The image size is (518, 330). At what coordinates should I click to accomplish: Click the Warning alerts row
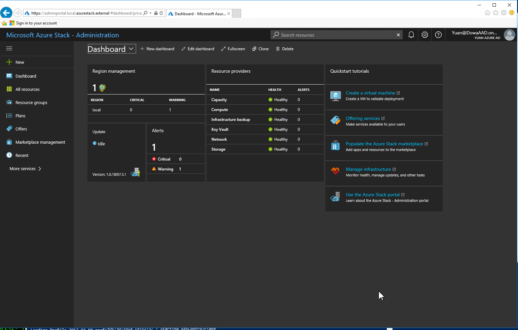coord(176,169)
